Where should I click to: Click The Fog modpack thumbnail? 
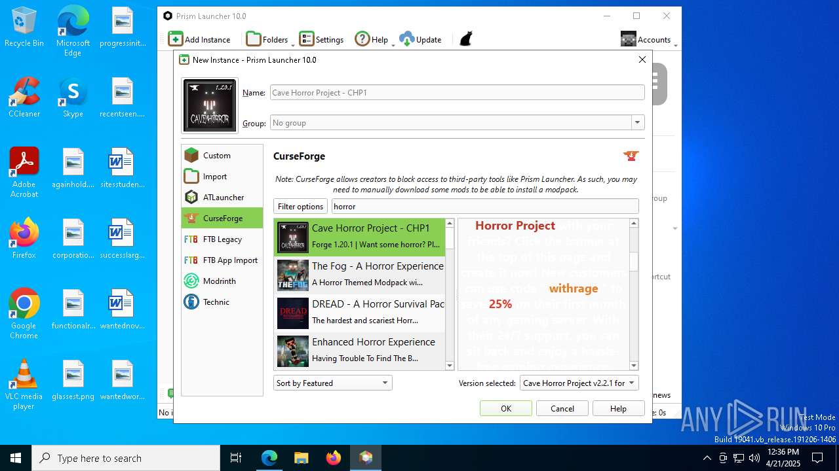click(x=292, y=275)
